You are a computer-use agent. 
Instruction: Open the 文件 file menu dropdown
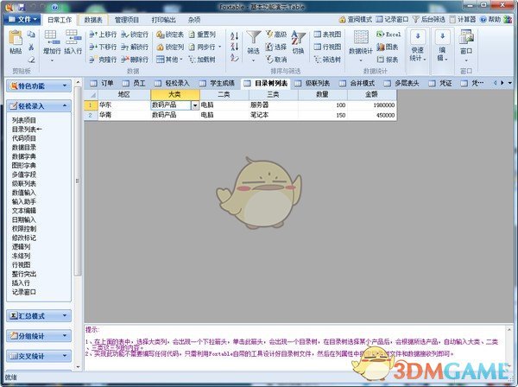pyautogui.click(x=22, y=20)
